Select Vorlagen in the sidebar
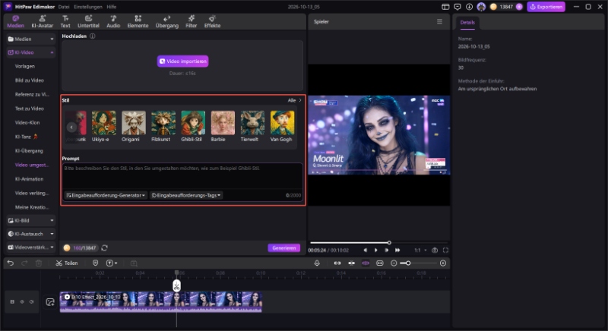Image resolution: width=608 pixels, height=331 pixels. pyautogui.click(x=25, y=66)
